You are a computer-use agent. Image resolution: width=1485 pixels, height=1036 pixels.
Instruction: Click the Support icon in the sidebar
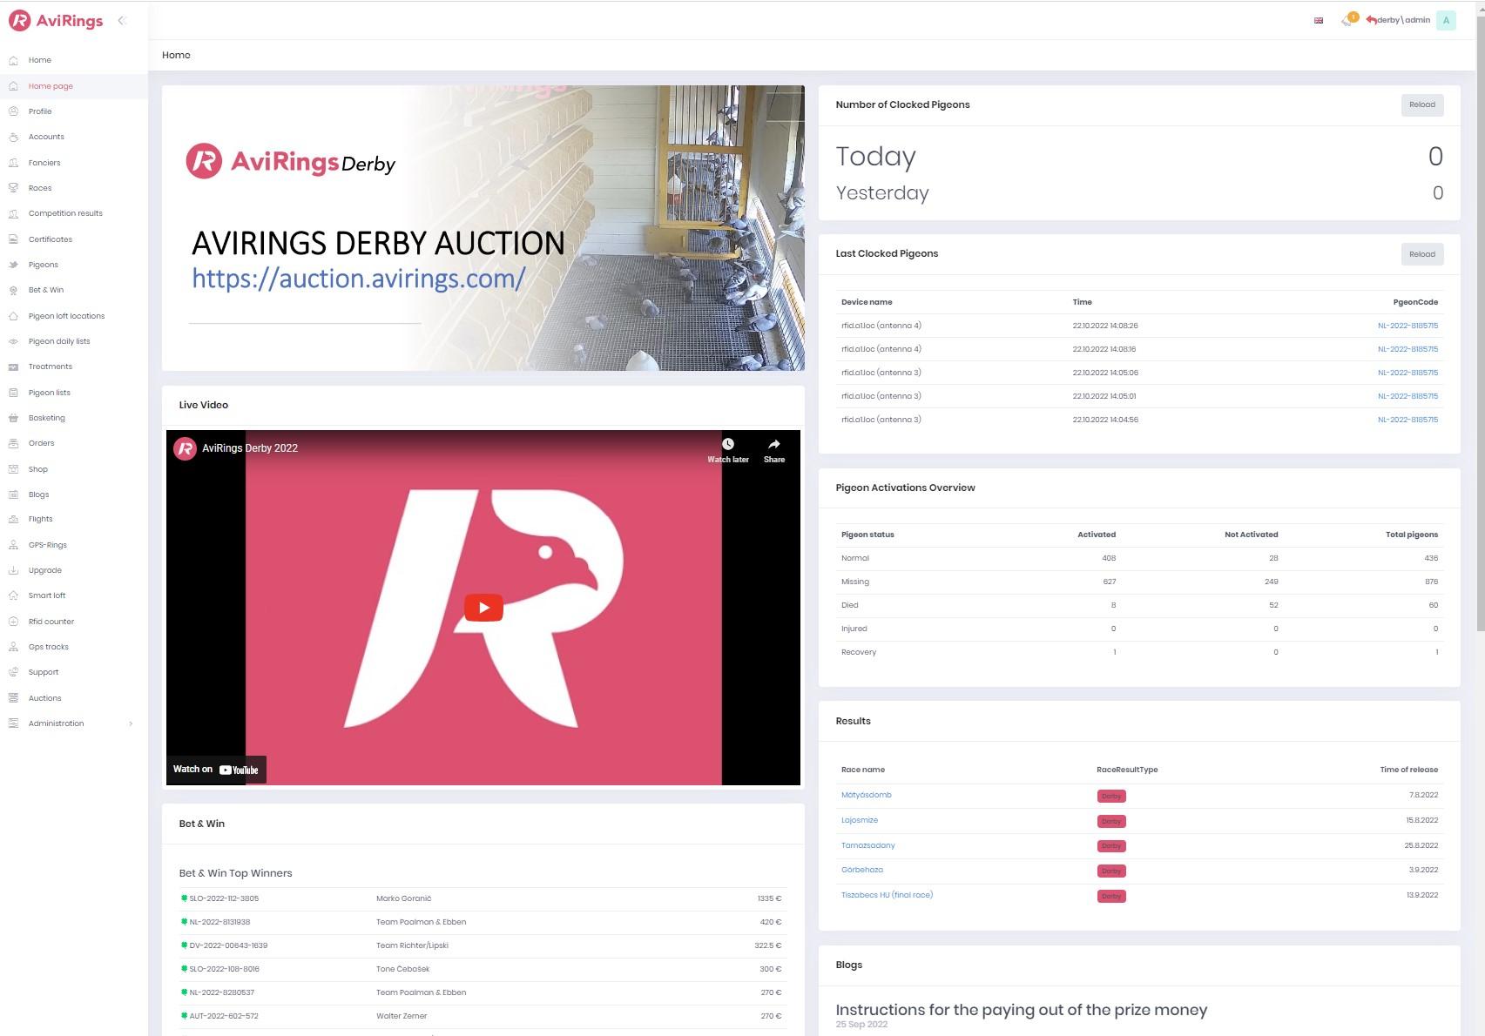click(x=13, y=672)
